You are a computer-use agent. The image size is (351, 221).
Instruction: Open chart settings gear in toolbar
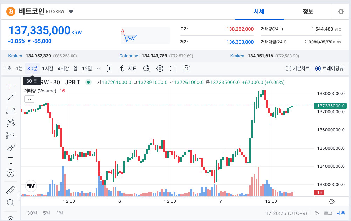pos(160,69)
